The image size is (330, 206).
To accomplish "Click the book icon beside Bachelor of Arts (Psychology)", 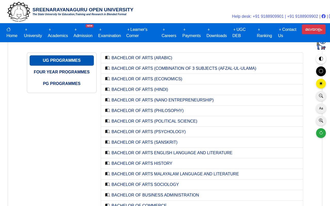I will 108,132.
